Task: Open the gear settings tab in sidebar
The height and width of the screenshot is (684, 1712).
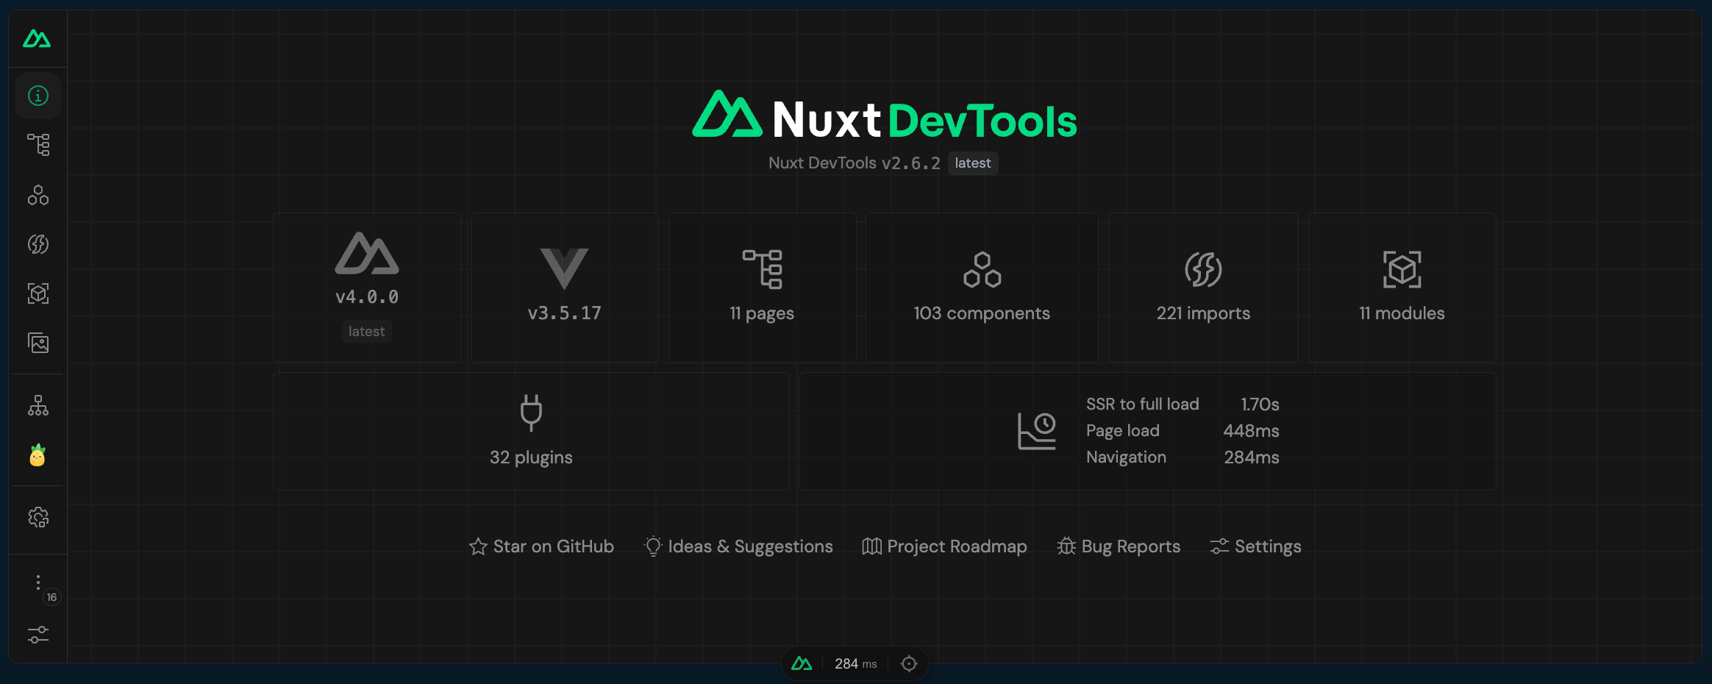Action: coord(38,517)
